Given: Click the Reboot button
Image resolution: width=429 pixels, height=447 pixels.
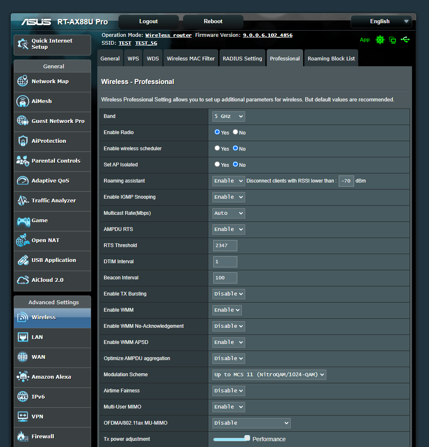Looking at the screenshot, I should (213, 22).
